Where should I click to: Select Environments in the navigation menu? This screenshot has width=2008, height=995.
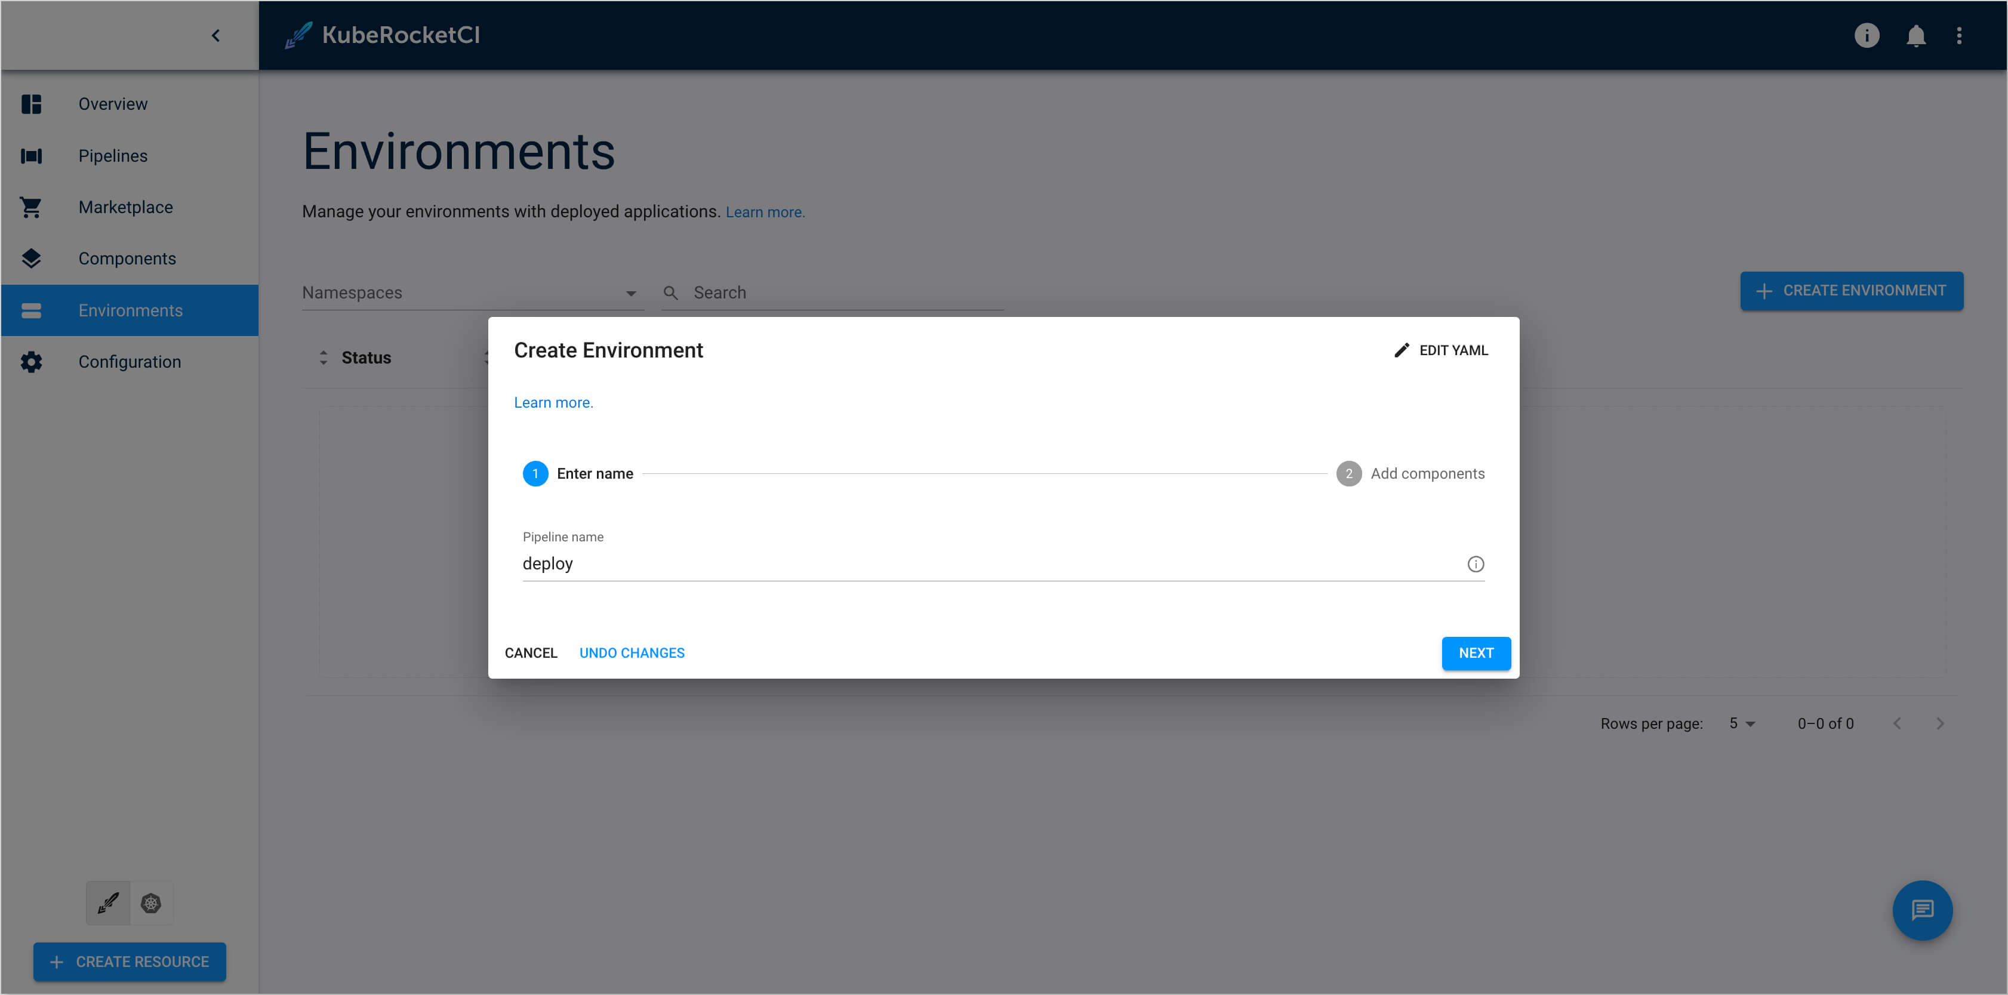tap(131, 309)
